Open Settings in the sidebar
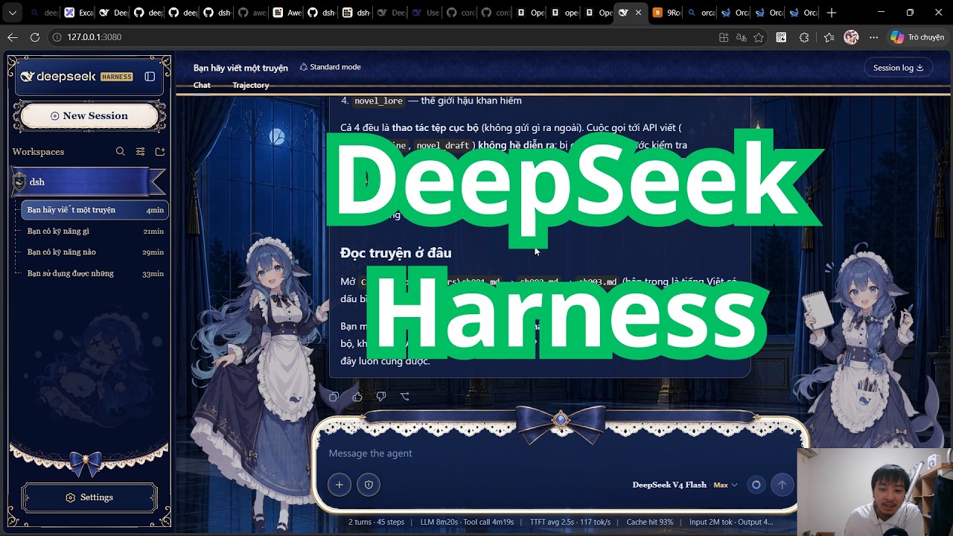The width and height of the screenshot is (953, 536). coord(89,497)
